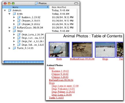Expand the Budders_2.19.02 folder
125x103 pixels.
point(14,17)
